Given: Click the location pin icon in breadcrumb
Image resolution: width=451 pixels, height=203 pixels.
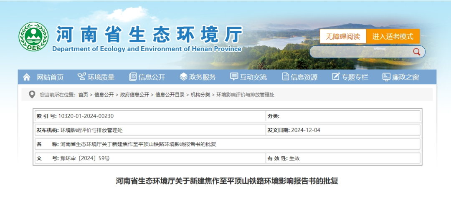Looking at the screenshot, I should point(32,94).
